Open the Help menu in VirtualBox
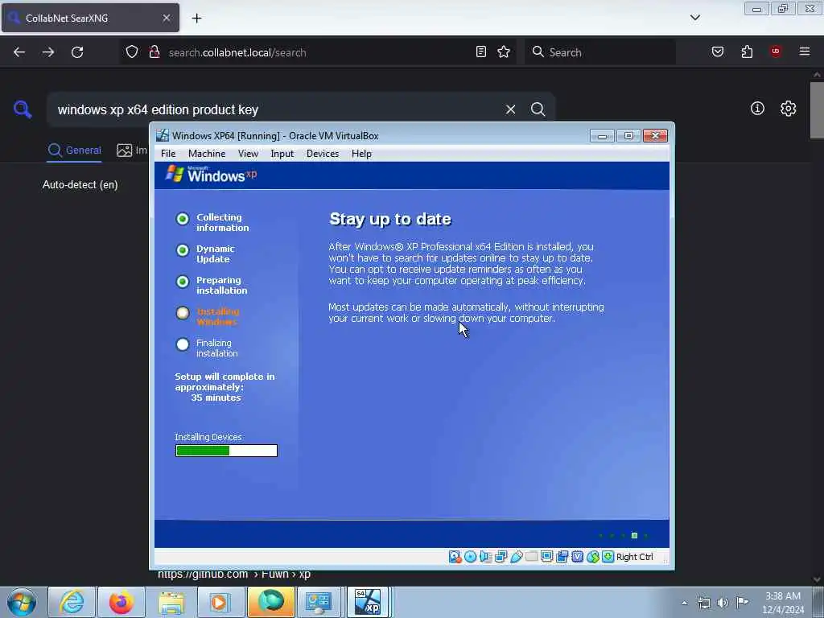Image resolution: width=824 pixels, height=618 pixels. click(361, 154)
